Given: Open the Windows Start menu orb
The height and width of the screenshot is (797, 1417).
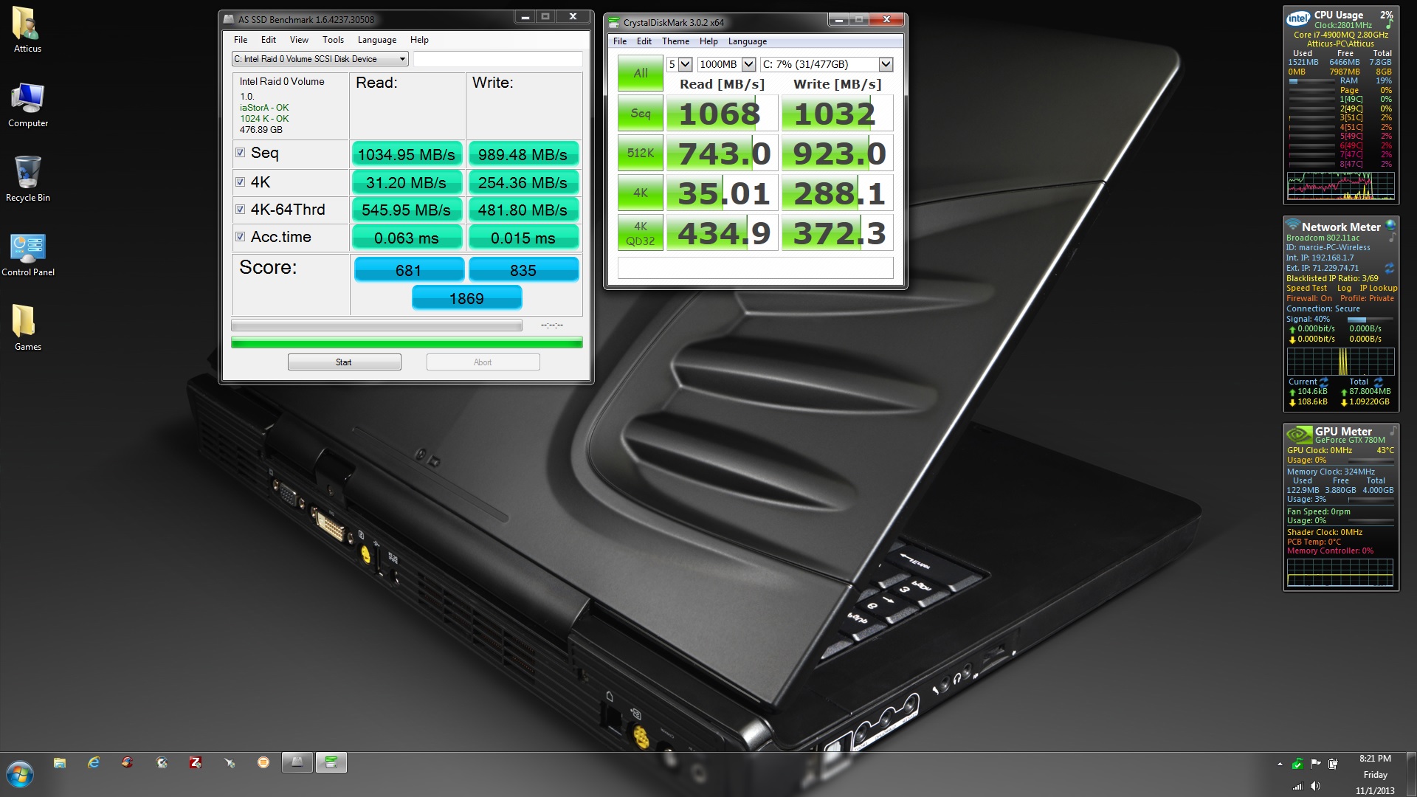Looking at the screenshot, I should (20, 775).
